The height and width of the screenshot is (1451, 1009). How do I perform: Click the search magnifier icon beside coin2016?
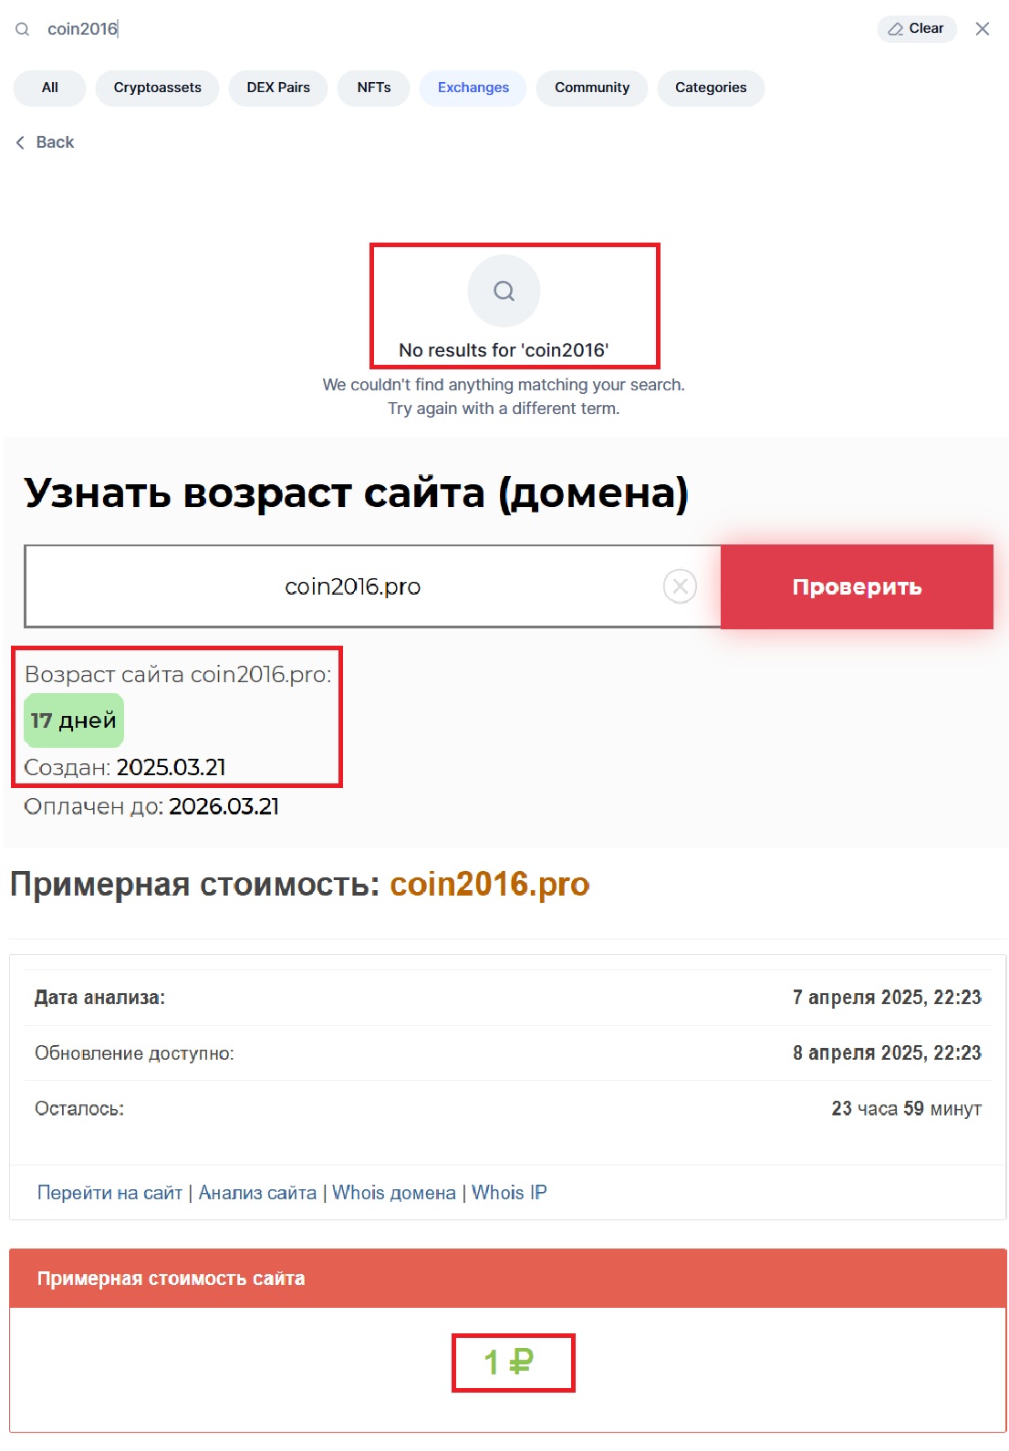click(x=23, y=29)
